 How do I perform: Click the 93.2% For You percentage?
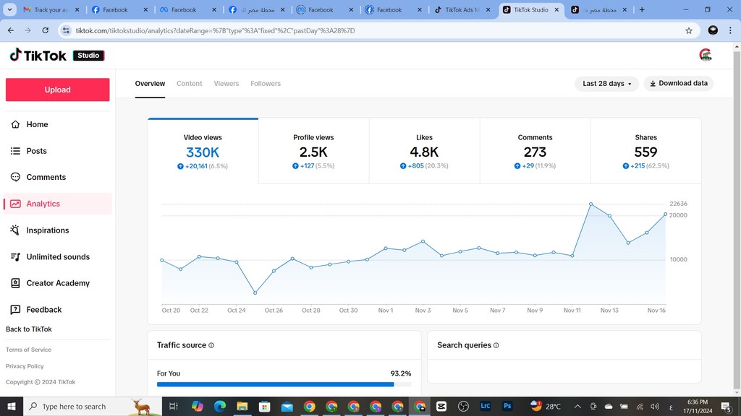pyautogui.click(x=401, y=373)
